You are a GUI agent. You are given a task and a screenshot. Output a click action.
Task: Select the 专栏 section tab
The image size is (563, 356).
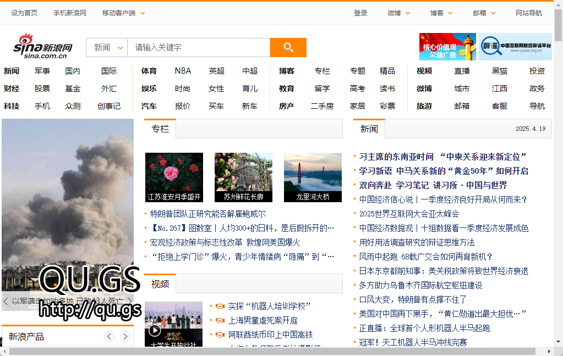(x=160, y=129)
